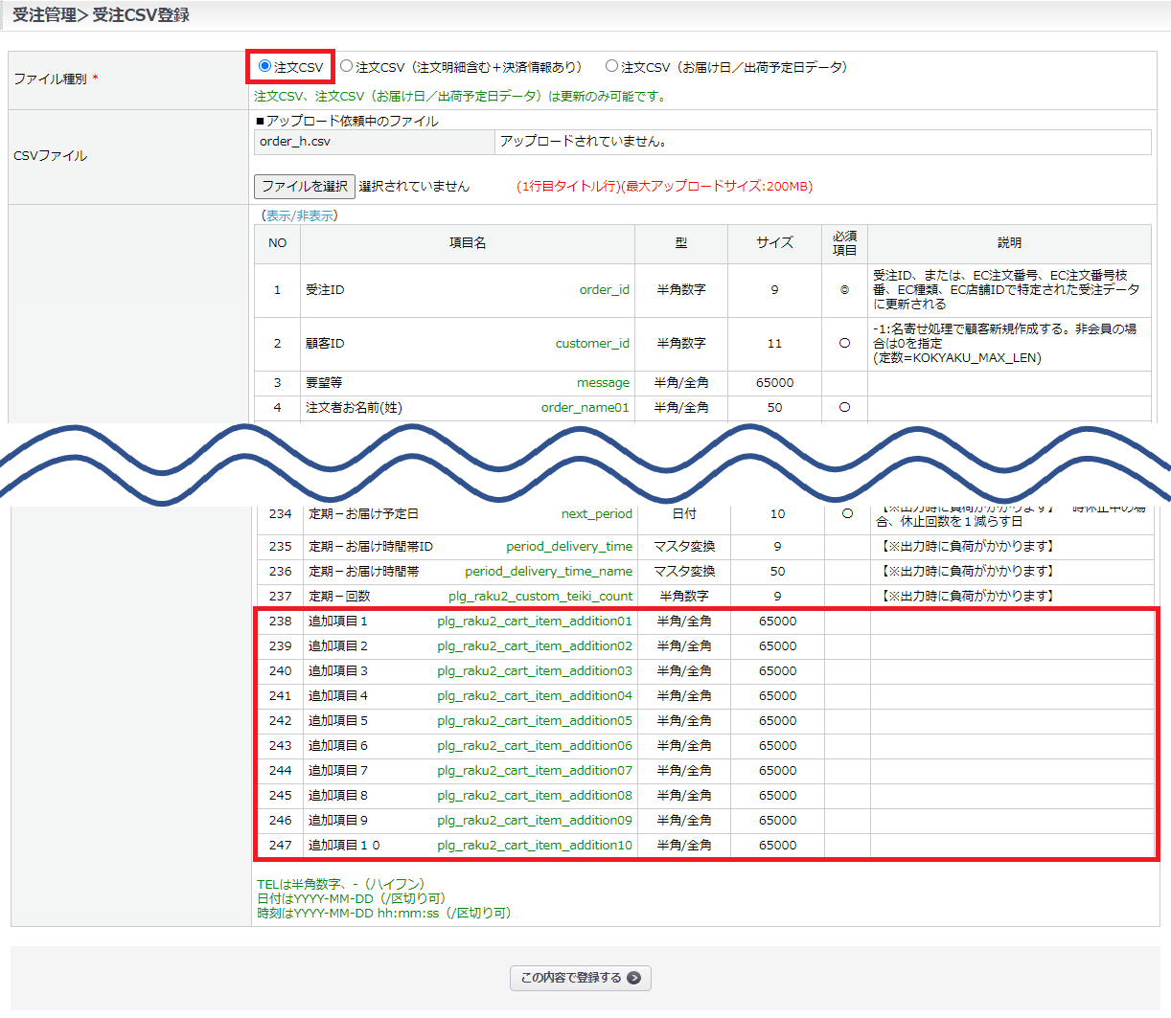
Task: Click the 追加項目１０ row label
Action: [344, 846]
